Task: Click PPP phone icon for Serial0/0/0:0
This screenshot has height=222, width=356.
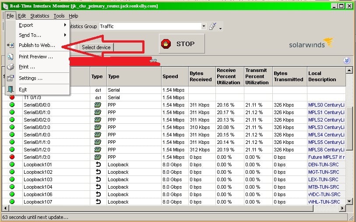Action: [x=98, y=105]
